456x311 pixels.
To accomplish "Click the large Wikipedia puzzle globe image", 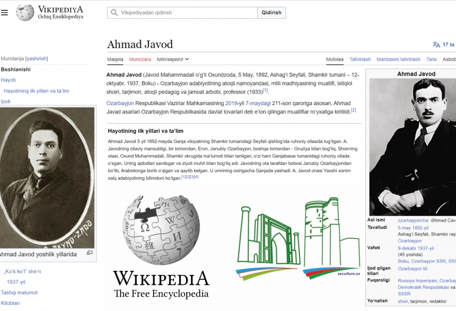I will click(x=161, y=230).
